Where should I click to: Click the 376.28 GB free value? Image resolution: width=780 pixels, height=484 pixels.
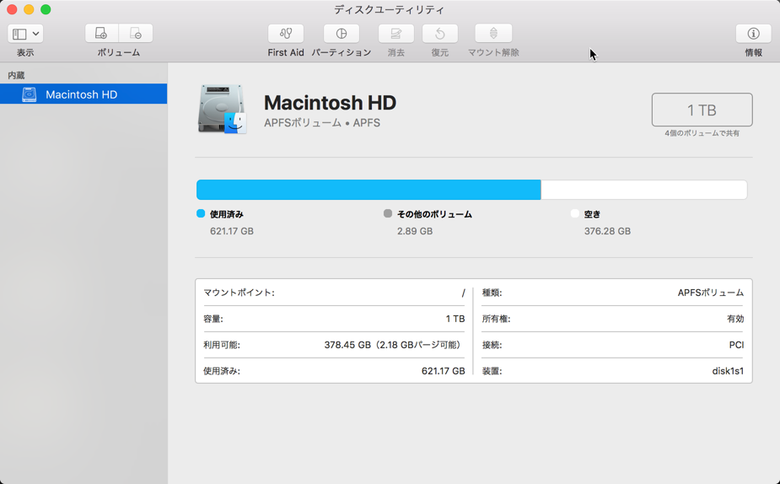[607, 231]
